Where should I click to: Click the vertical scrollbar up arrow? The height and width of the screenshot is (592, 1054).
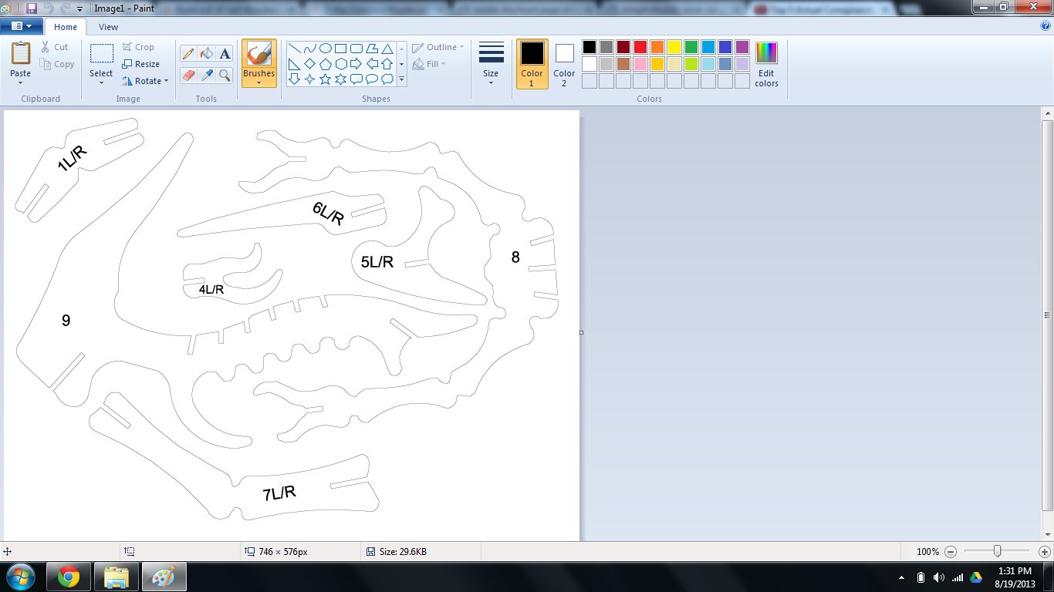[1047, 114]
